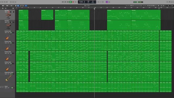Toggle the Show Automation button

[21, 6]
